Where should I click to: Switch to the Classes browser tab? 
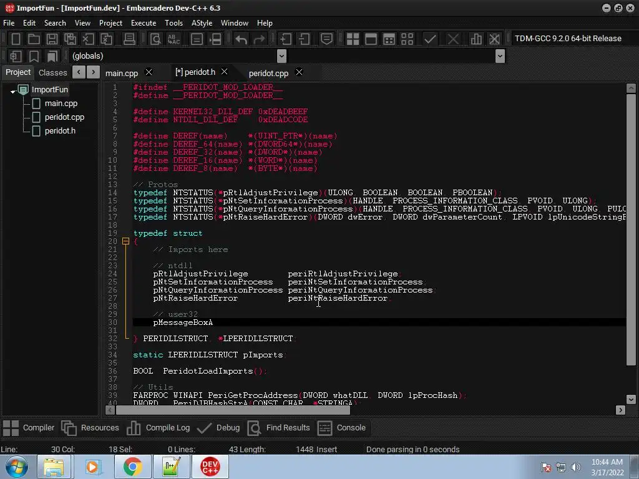coord(52,72)
